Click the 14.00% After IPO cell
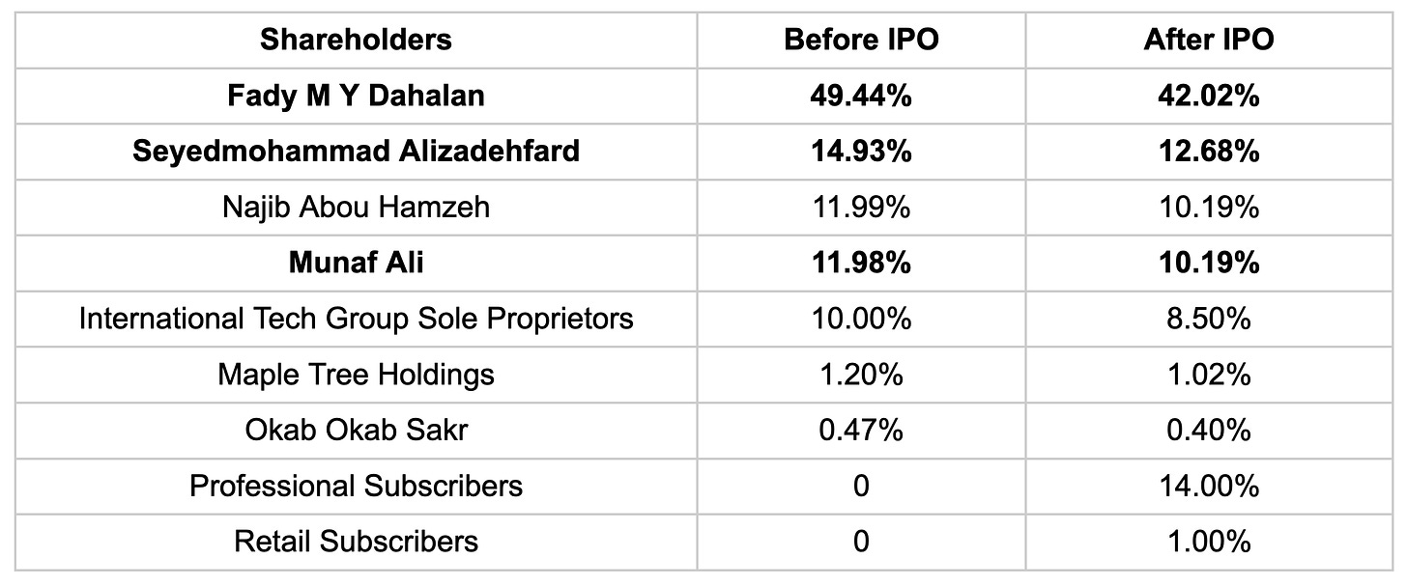The height and width of the screenshot is (586, 1407). [1209, 485]
